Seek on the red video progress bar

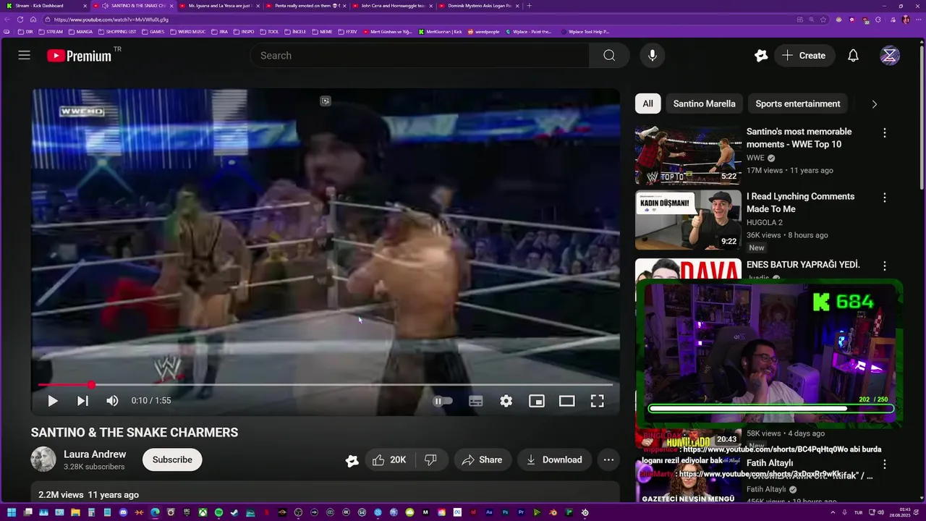(326, 385)
